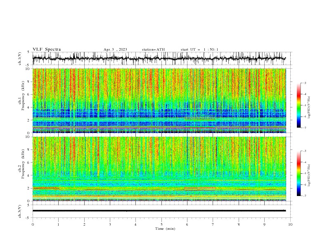The image size is (327, 252).
Task: Click the log(PSD) label beside ch.2 colorbar
Action: [309, 175]
